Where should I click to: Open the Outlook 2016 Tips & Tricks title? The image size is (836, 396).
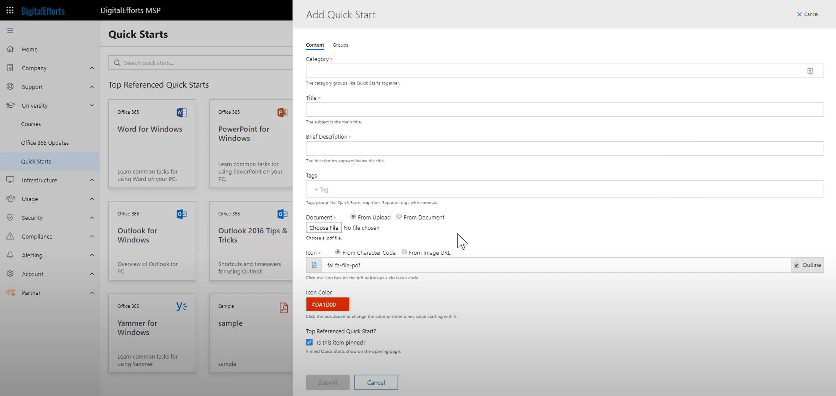[253, 235]
